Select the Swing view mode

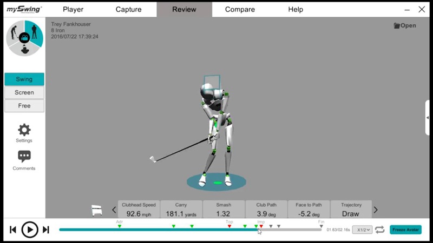tap(24, 79)
